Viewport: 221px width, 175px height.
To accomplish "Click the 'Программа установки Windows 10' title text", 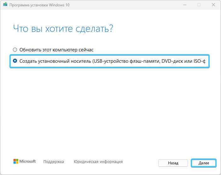I will pyautogui.click(x=39, y=5).
